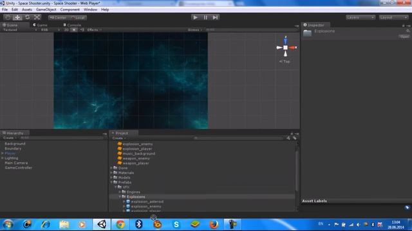Image resolution: width=412 pixels, height=231 pixels.
Task: Click Project search by type icon
Action: (288, 138)
